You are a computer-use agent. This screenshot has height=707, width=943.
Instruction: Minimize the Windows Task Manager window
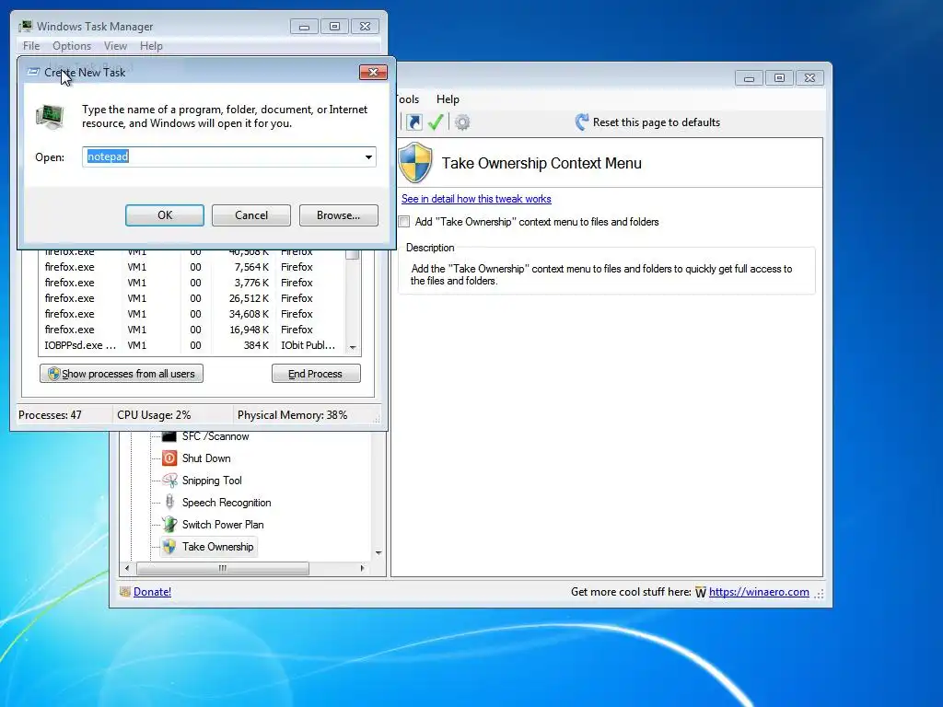tap(304, 27)
